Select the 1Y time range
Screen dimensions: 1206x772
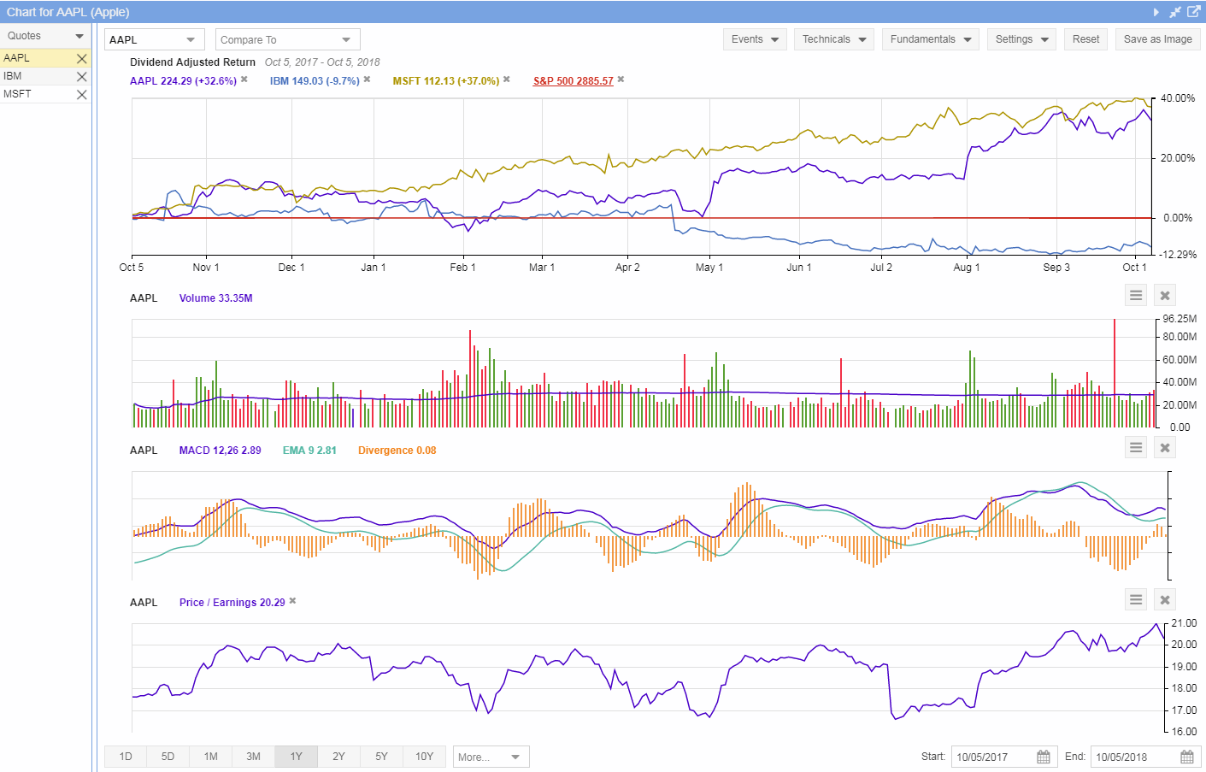[297, 757]
